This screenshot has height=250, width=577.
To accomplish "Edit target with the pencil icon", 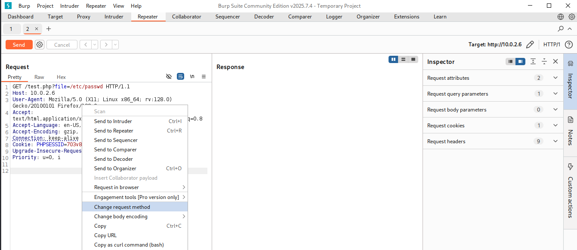I will tap(530, 45).
